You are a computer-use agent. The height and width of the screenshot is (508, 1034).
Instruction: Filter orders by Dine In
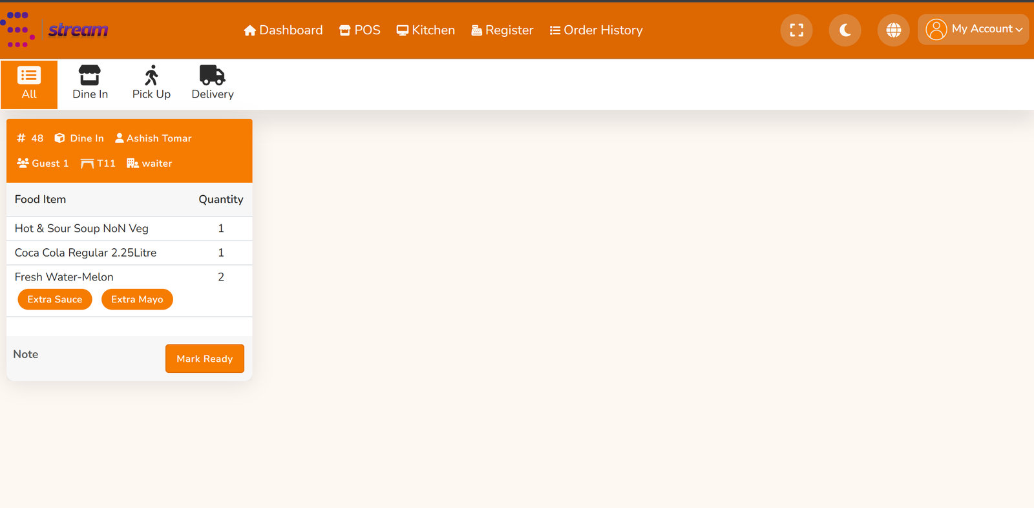(90, 84)
